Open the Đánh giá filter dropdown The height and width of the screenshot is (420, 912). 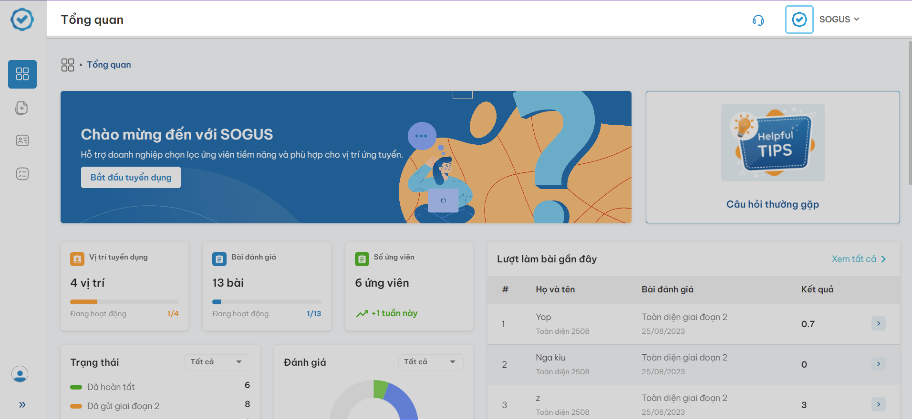click(430, 362)
